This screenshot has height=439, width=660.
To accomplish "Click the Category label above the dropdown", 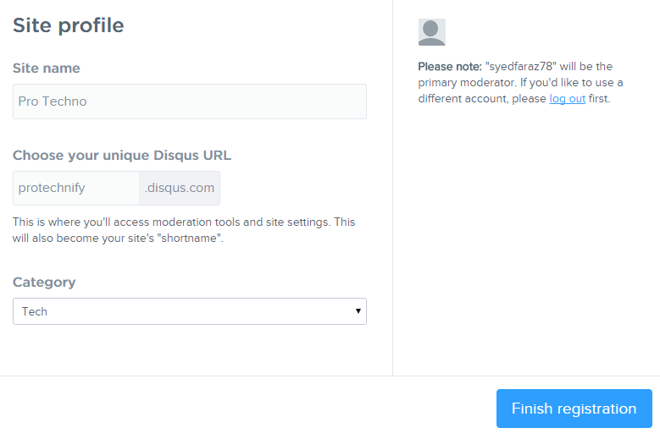I will (44, 282).
